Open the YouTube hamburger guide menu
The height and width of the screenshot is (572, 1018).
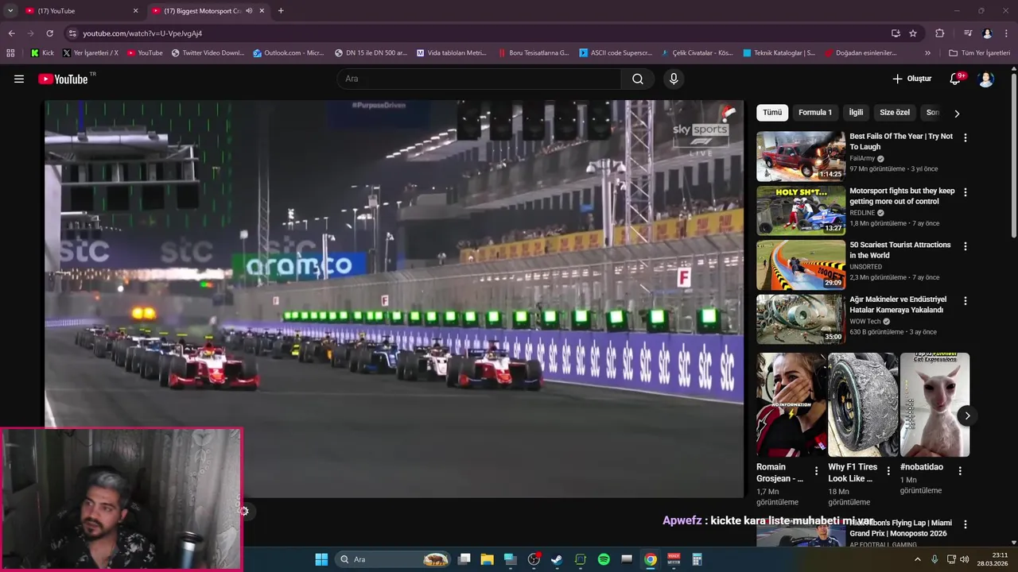pyautogui.click(x=19, y=79)
